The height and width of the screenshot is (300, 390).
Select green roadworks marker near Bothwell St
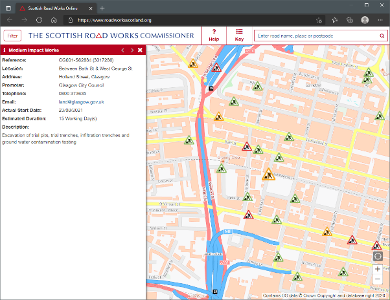coord(278,257)
